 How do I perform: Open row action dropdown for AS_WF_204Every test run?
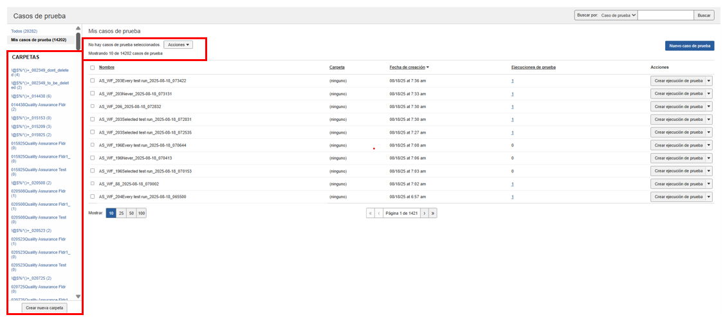coord(709,196)
